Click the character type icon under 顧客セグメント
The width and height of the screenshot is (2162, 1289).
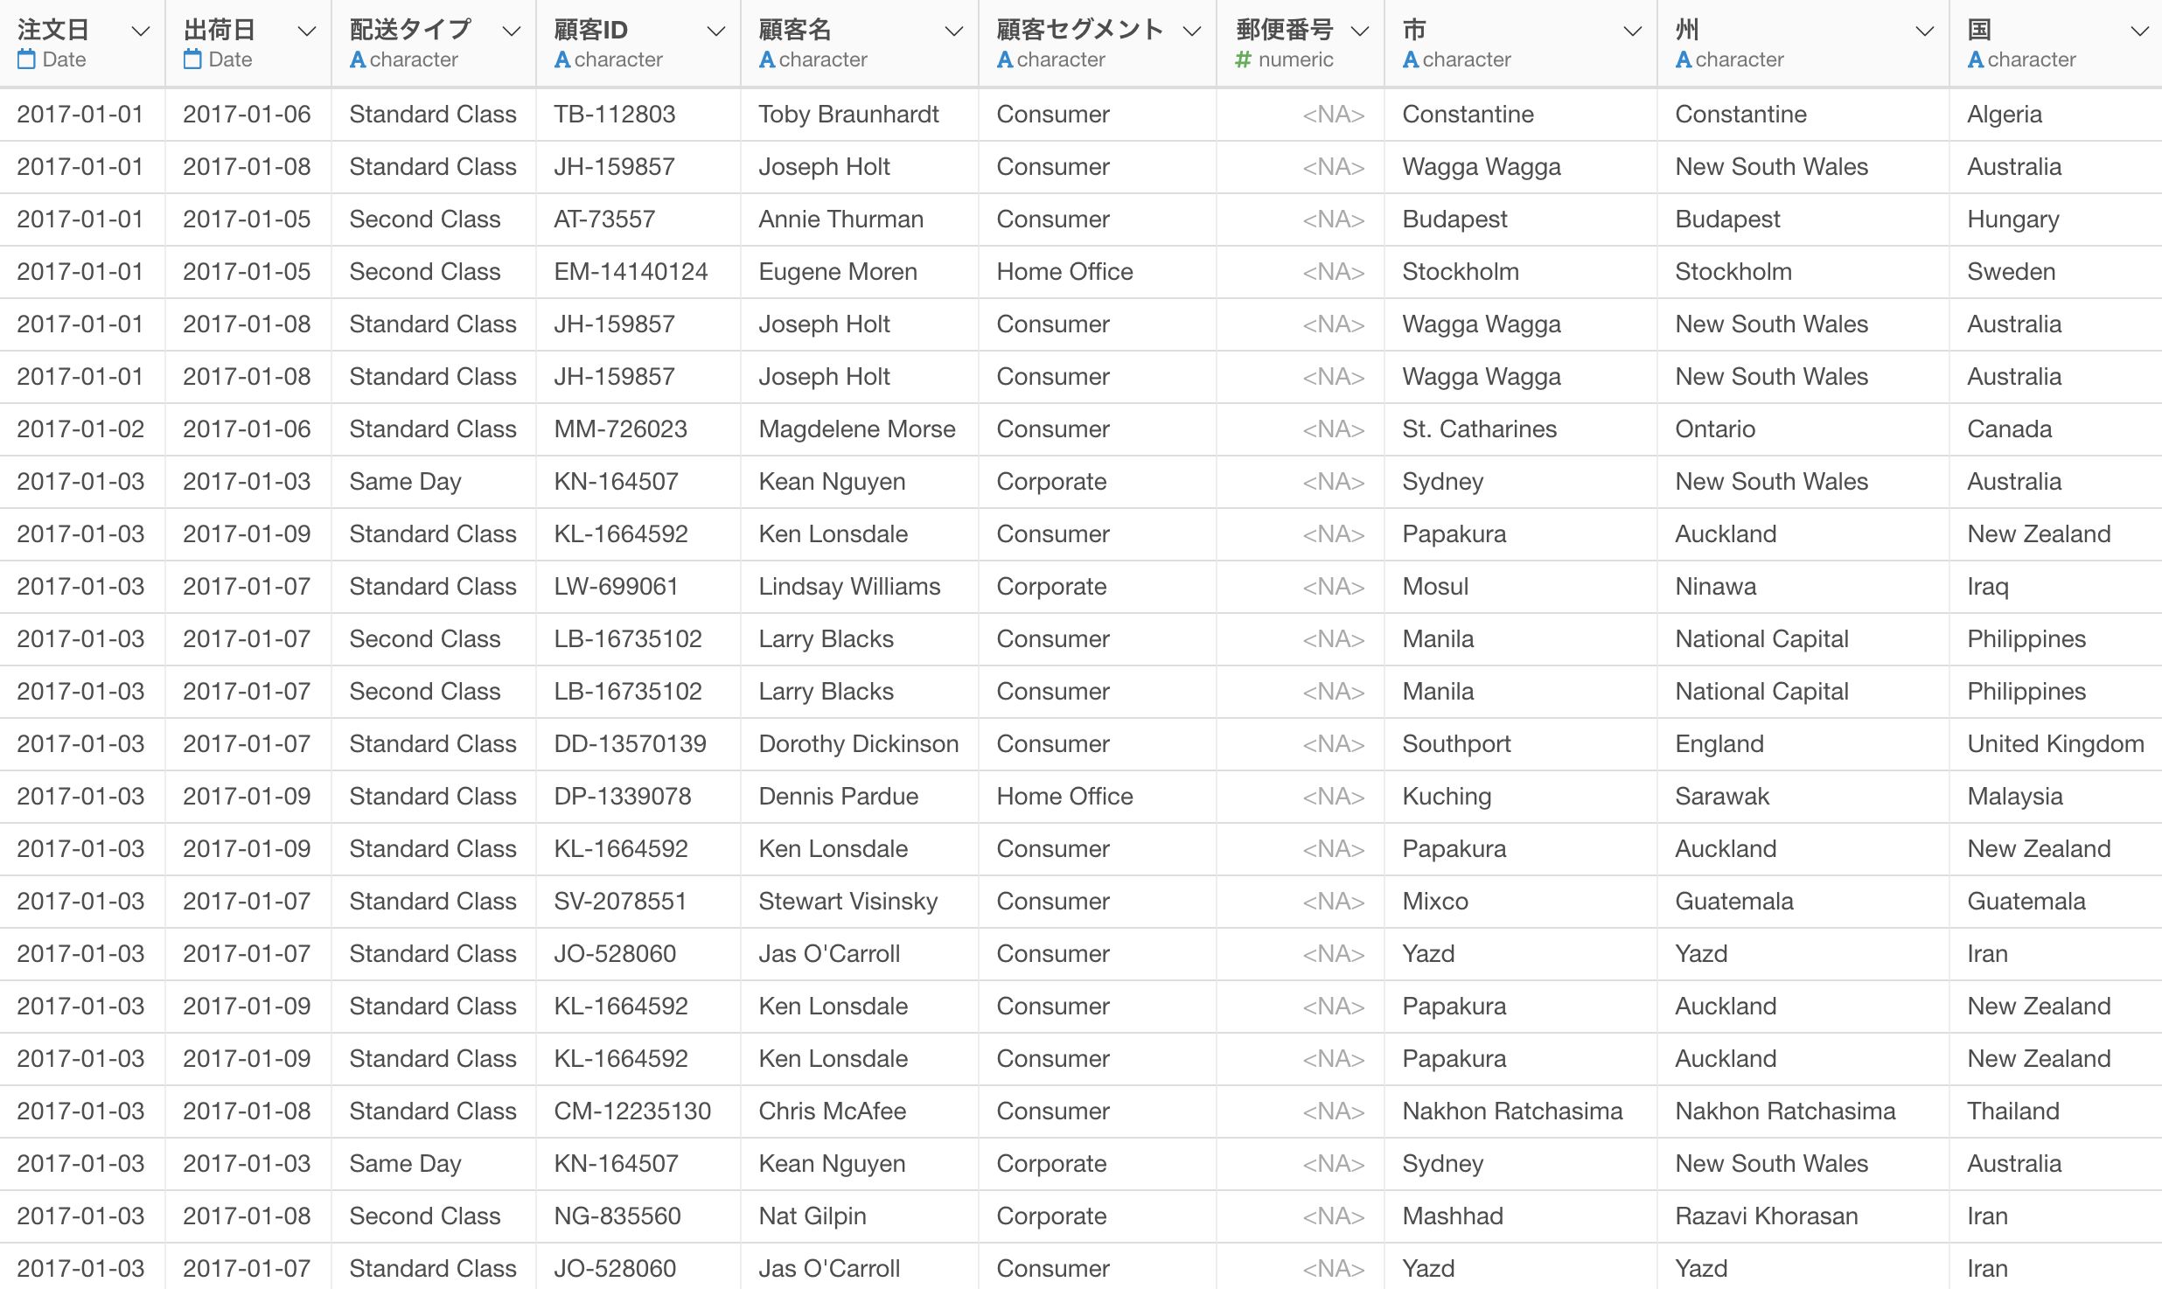[x=1005, y=60]
